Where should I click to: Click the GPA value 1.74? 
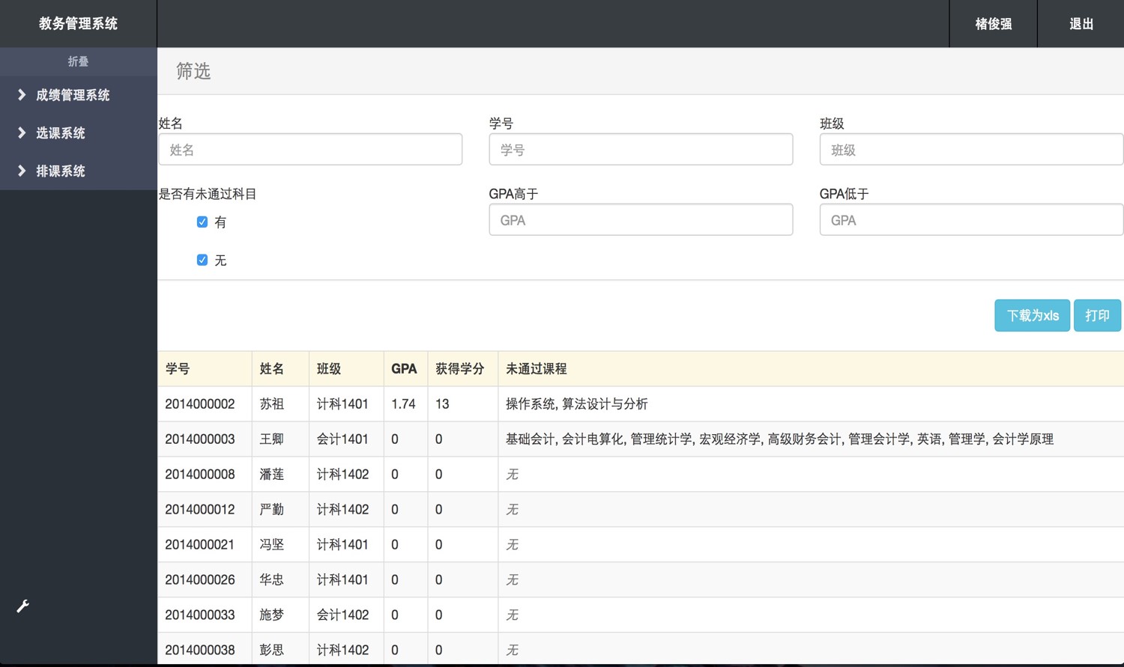[403, 403]
